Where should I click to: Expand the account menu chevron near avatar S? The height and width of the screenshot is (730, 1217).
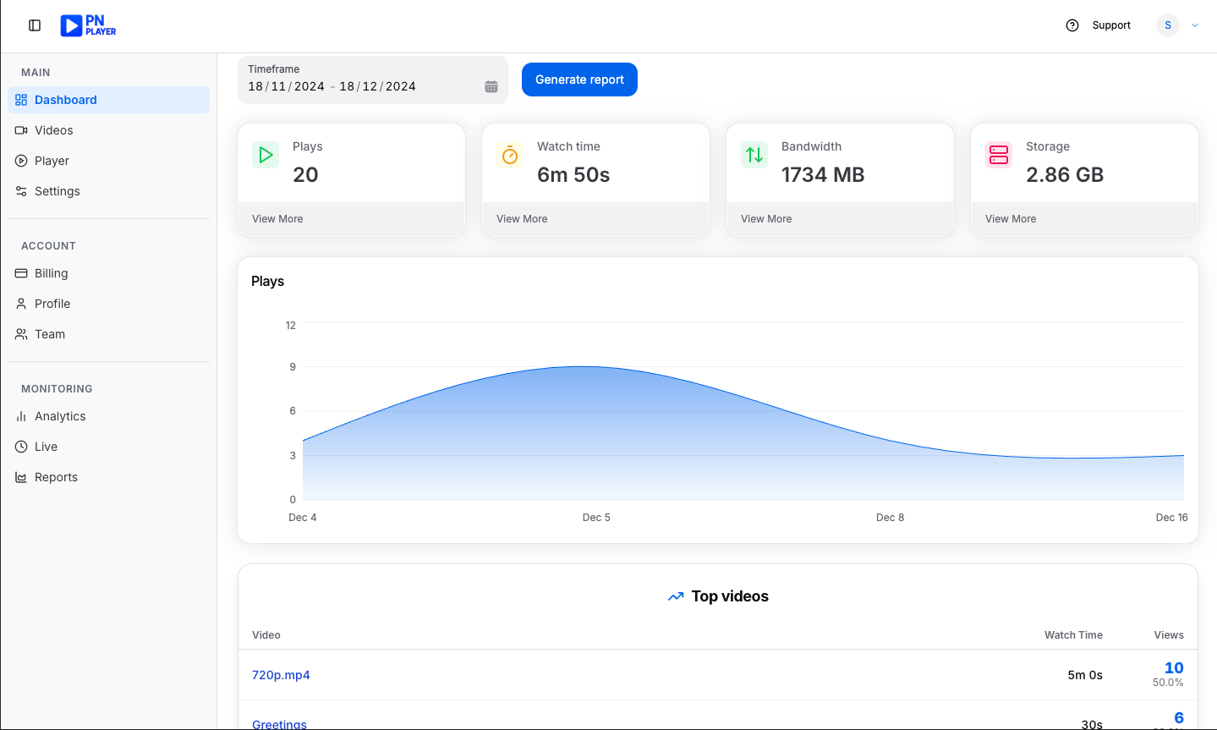[x=1195, y=25]
